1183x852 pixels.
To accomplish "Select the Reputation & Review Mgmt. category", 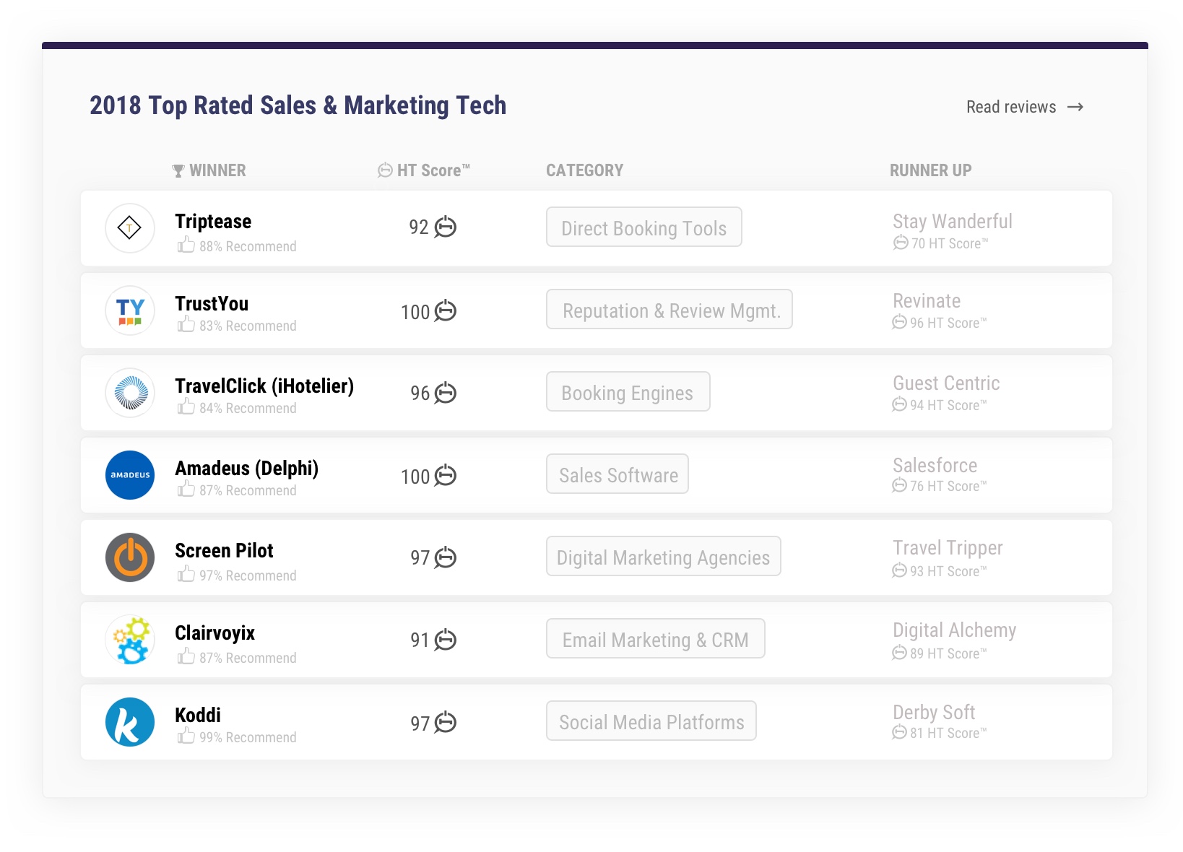I will pos(669,309).
